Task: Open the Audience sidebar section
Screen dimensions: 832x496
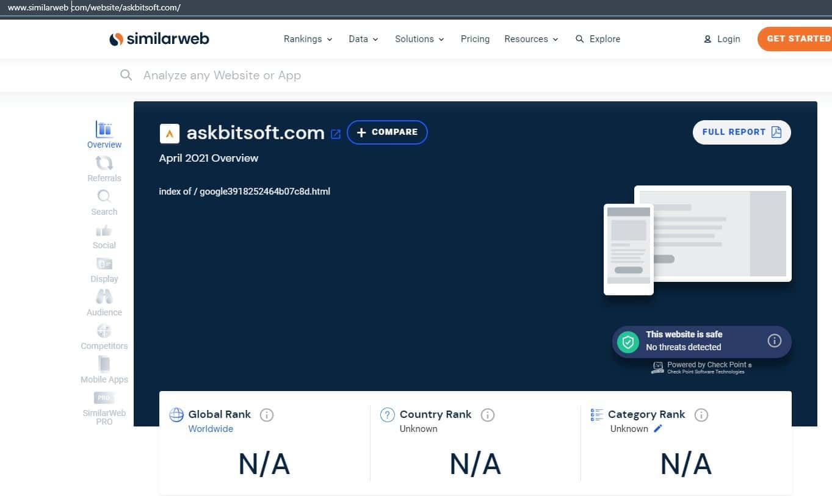Action: pos(104,303)
